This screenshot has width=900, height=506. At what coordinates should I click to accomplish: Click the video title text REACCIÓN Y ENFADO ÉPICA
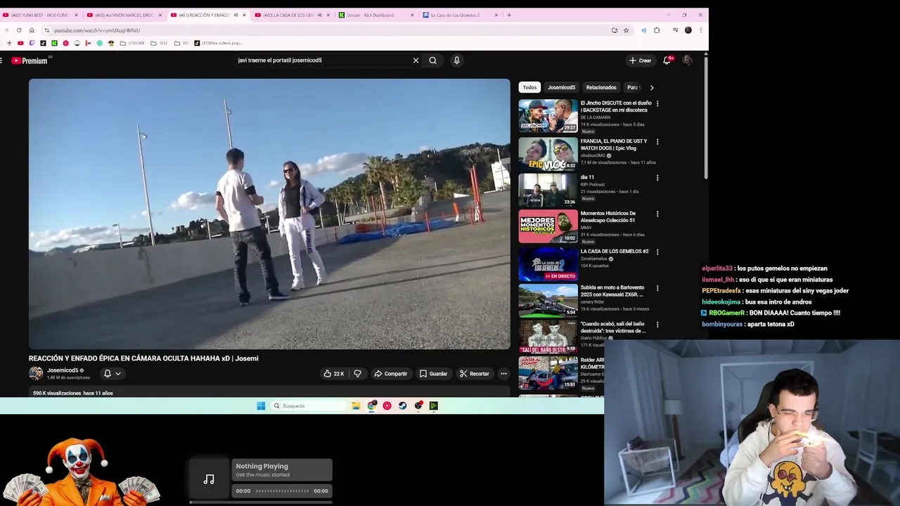click(143, 358)
